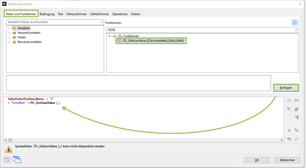Open help via question mark icon

(7, 160)
